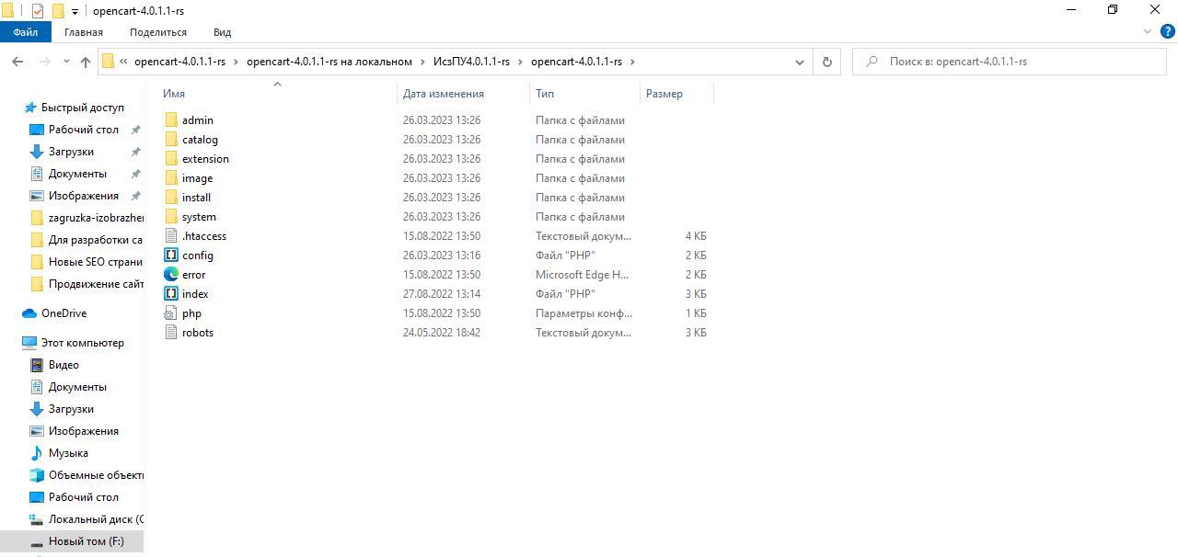This screenshot has width=1178, height=557.
Task: Sort files by Дата изменения column
Action: point(443,94)
